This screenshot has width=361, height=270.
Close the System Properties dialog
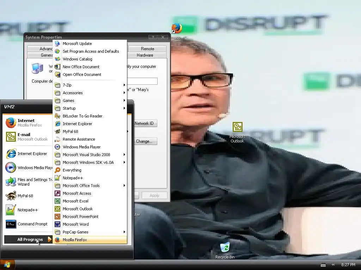point(163,37)
